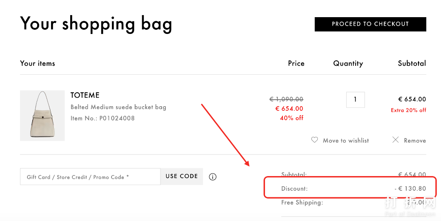Open the promo code info icon
441x221 pixels.
click(x=213, y=177)
